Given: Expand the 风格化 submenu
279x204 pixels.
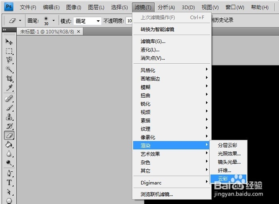Looking at the screenshot, I should click(x=172, y=70).
